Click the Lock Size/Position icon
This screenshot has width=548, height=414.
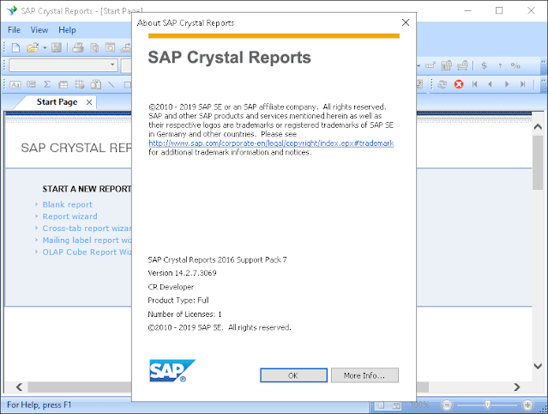[x=462, y=65]
